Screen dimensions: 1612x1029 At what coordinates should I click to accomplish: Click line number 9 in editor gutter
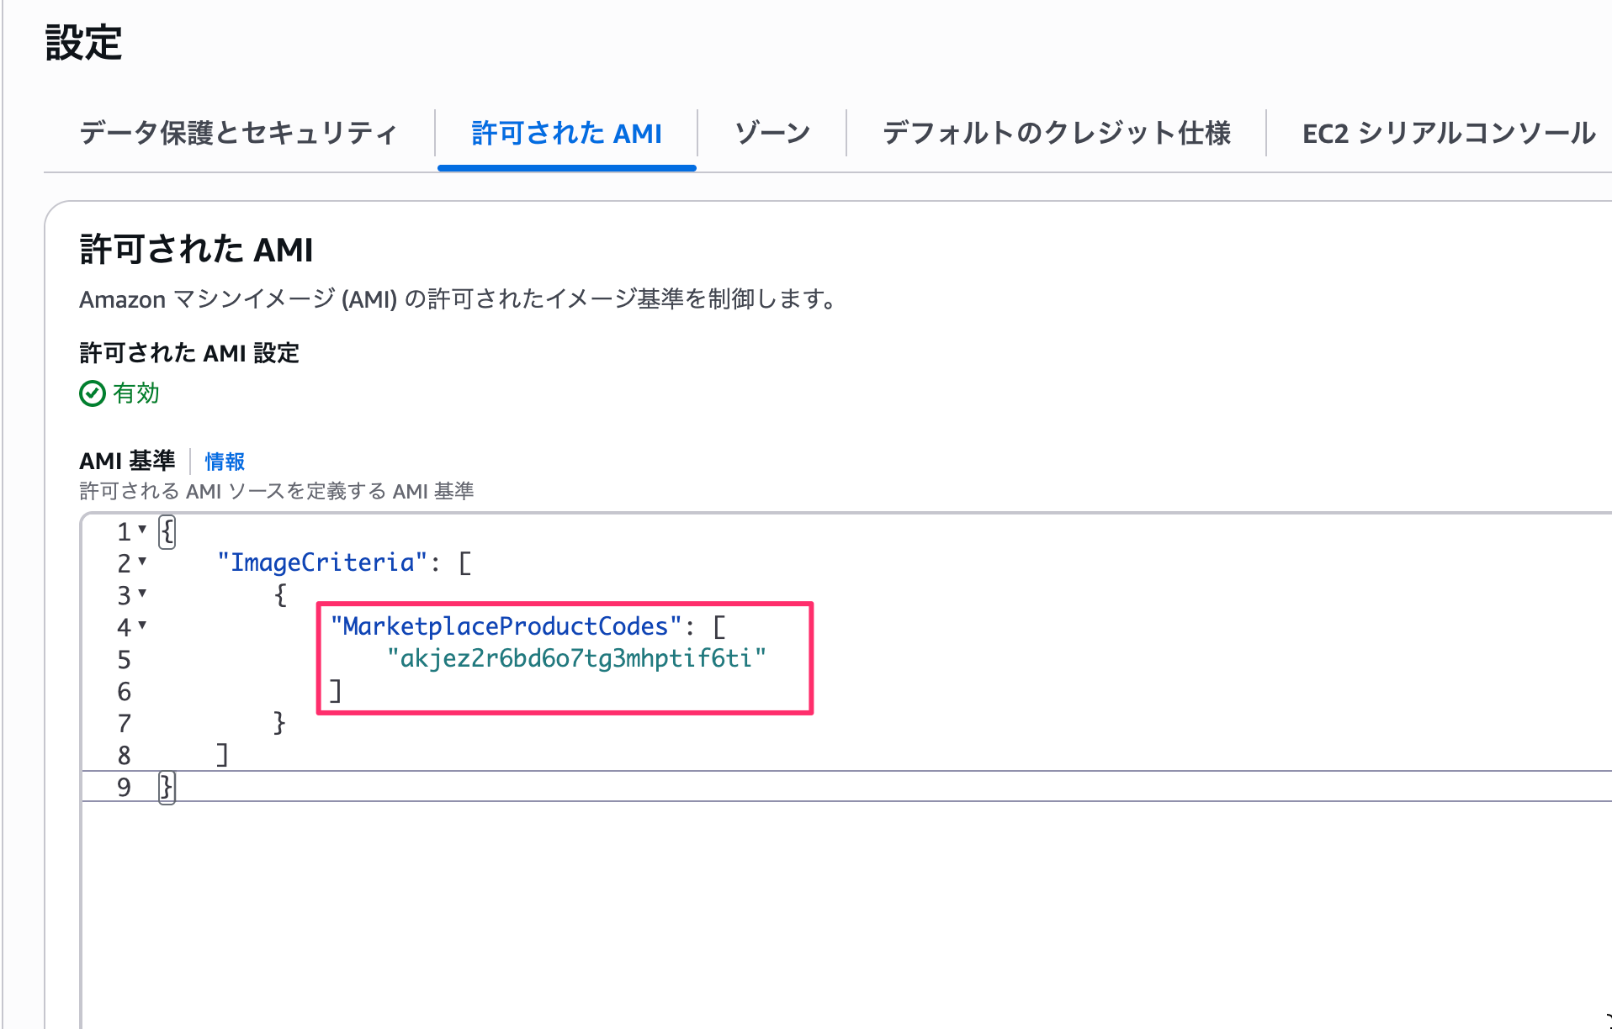point(124,788)
